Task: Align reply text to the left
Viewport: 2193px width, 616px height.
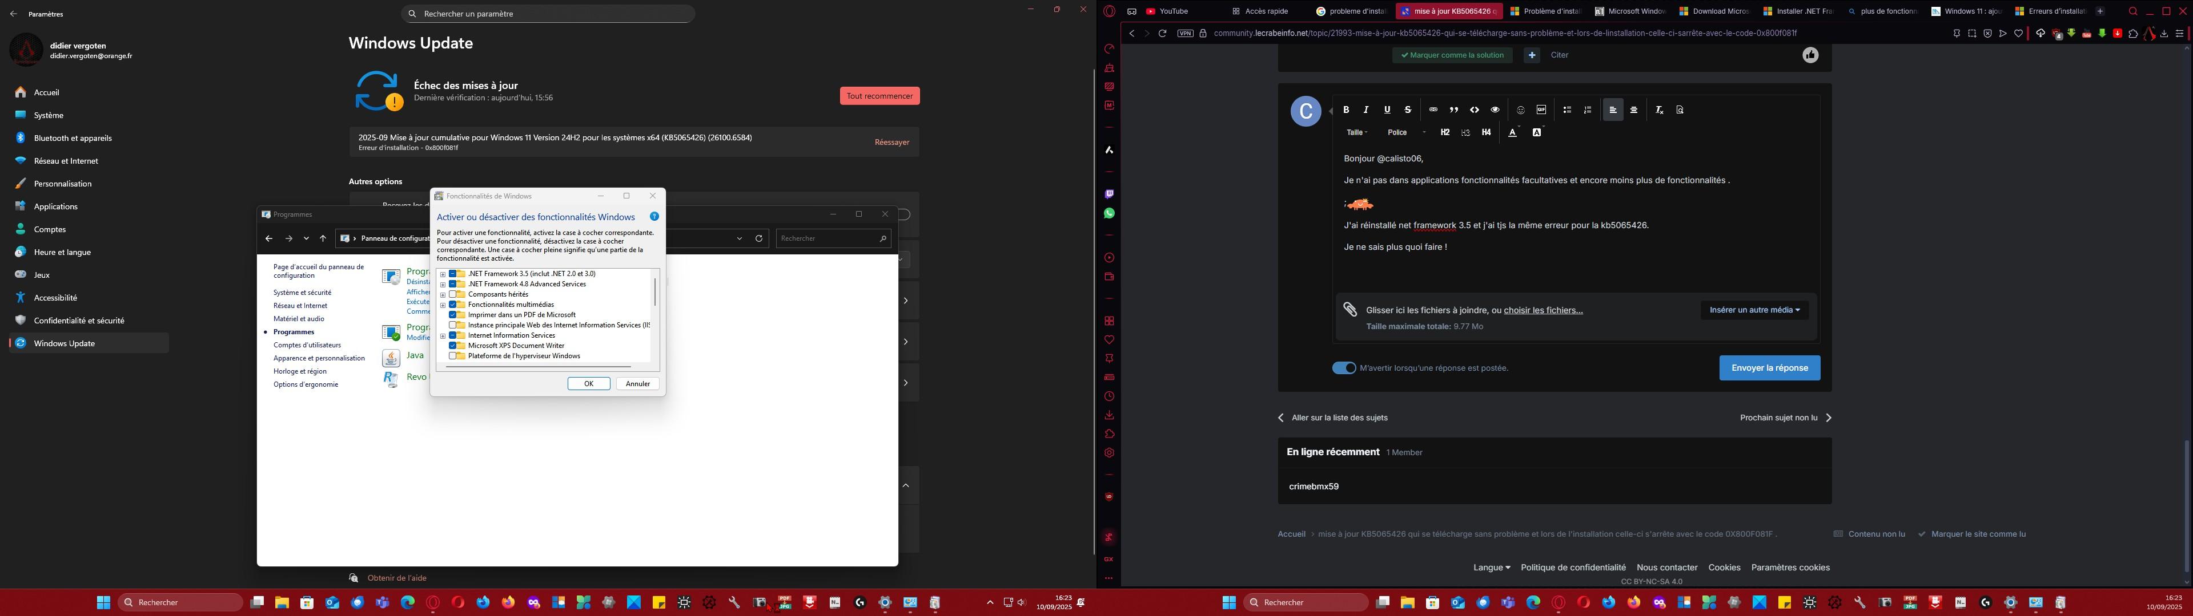Action: (1613, 110)
